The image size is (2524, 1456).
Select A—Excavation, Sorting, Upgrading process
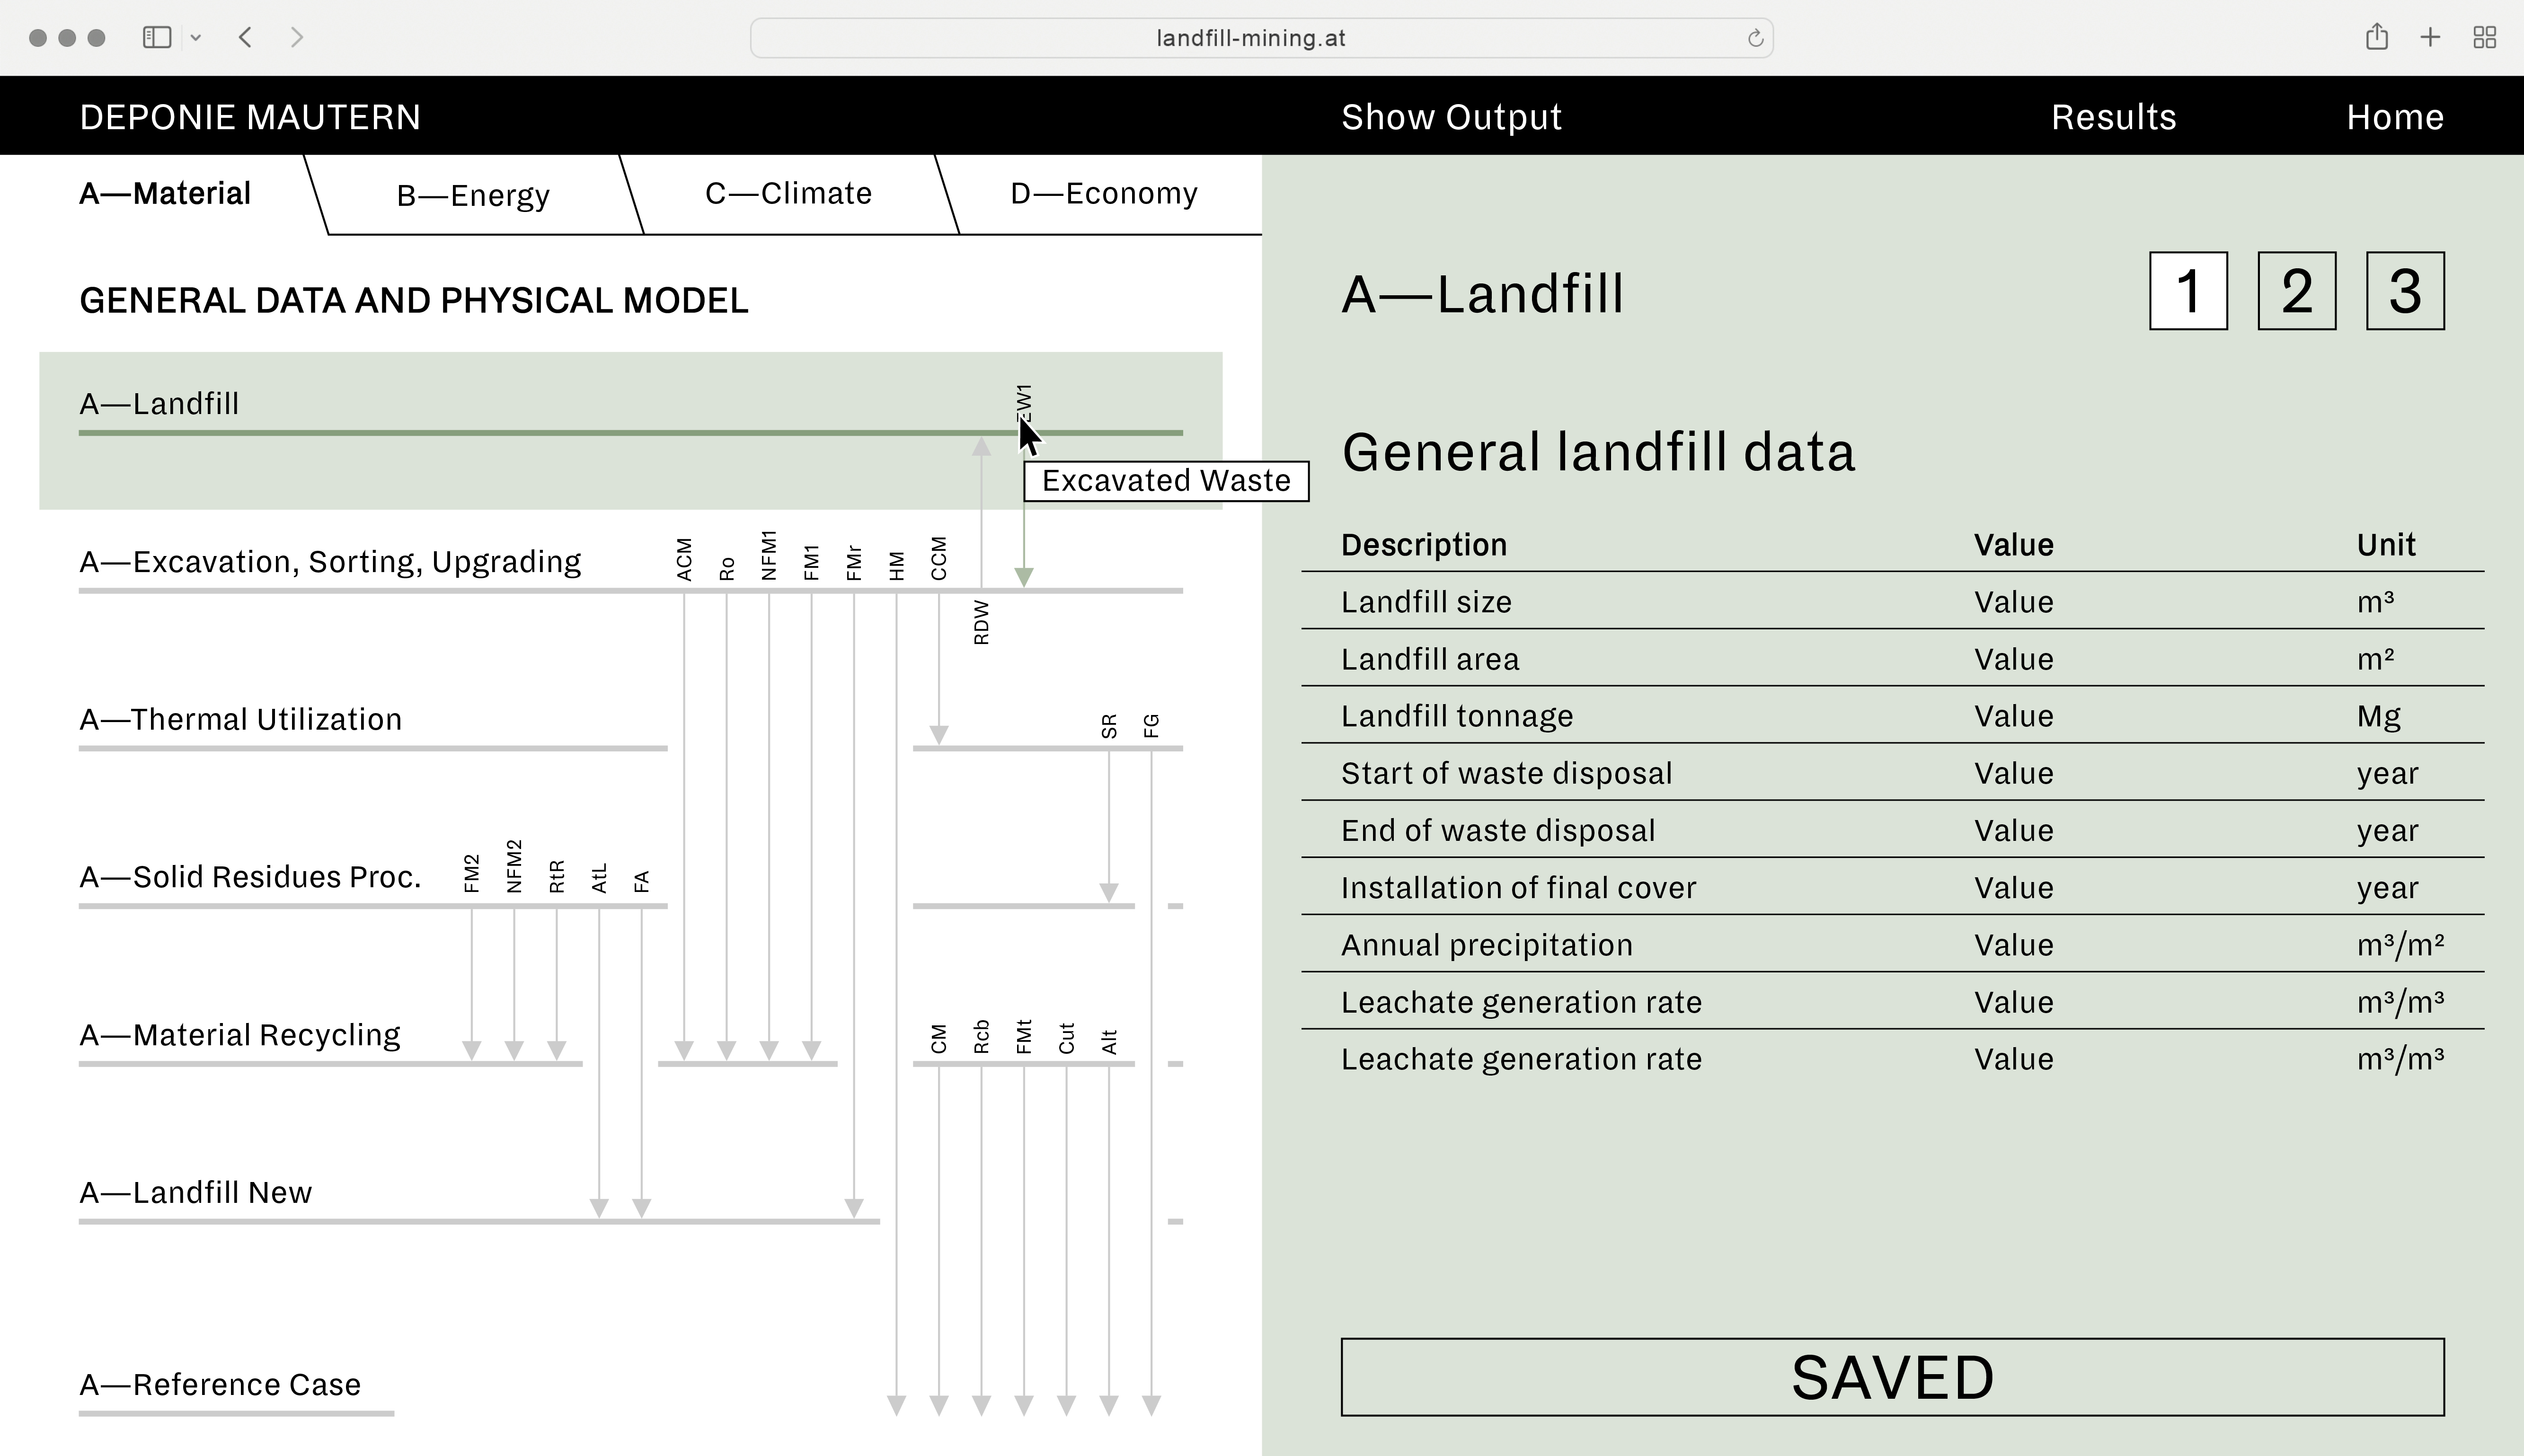[330, 561]
